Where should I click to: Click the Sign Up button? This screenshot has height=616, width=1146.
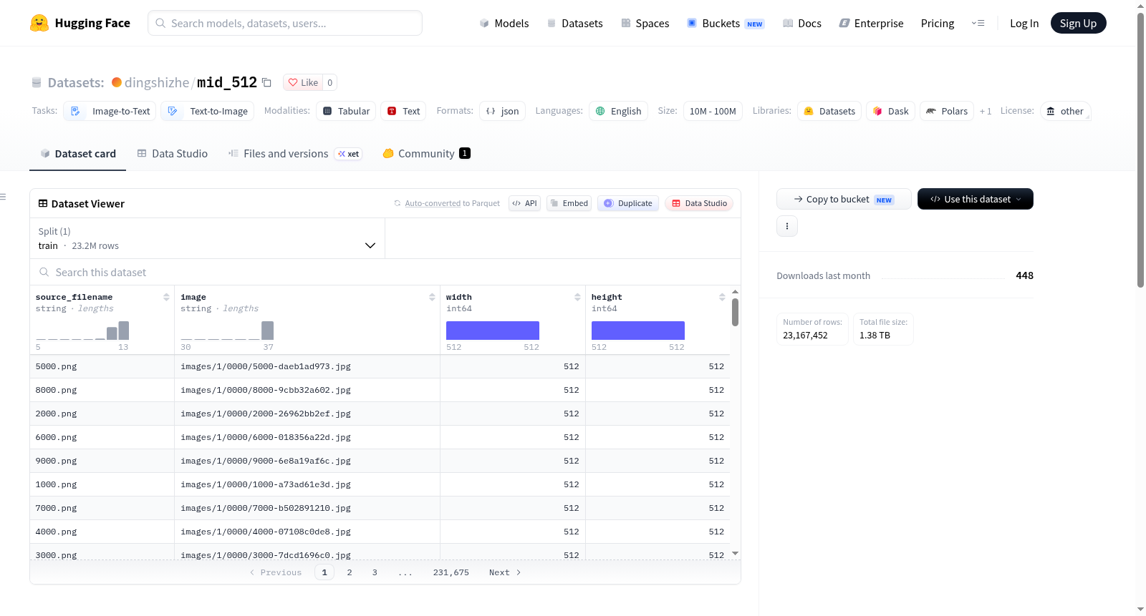pyautogui.click(x=1078, y=23)
